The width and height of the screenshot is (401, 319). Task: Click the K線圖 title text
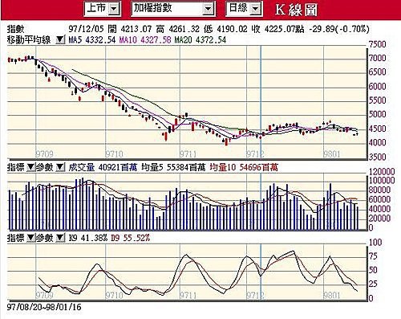coord(296,10)
